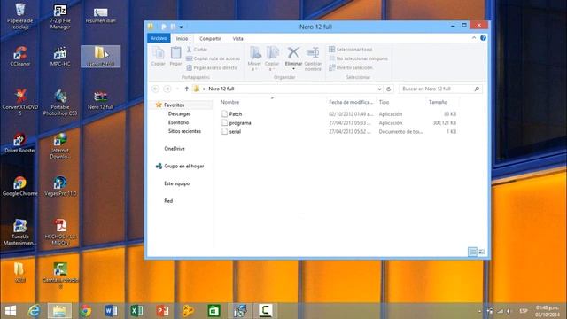
Task: Open the Windows Start button
Action: pyautogui.click(x=11, y=311)
